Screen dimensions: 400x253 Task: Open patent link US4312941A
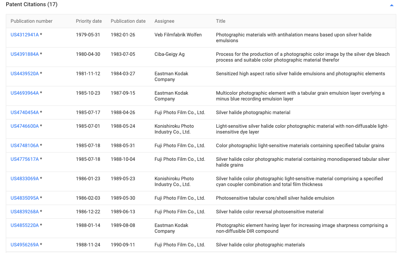click(25, 35)
